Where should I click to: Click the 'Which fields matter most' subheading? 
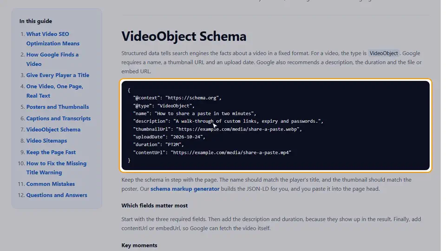pyautogui.click(x=154, y=205)
